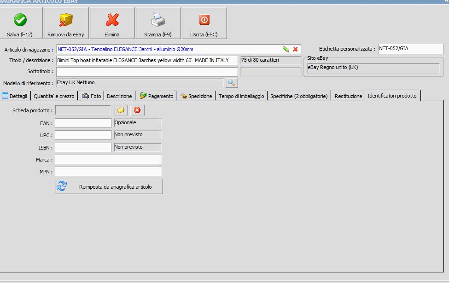Open model search with magnifier icon
Image resolution: width=449 pixels, height=283 pixels.
[231, 83]
